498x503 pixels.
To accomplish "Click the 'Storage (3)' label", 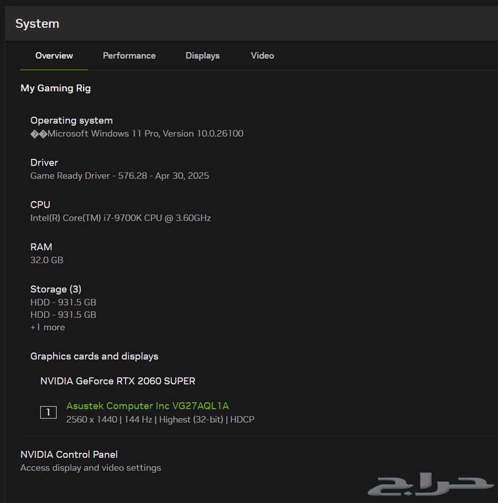I will coord(56,289).
